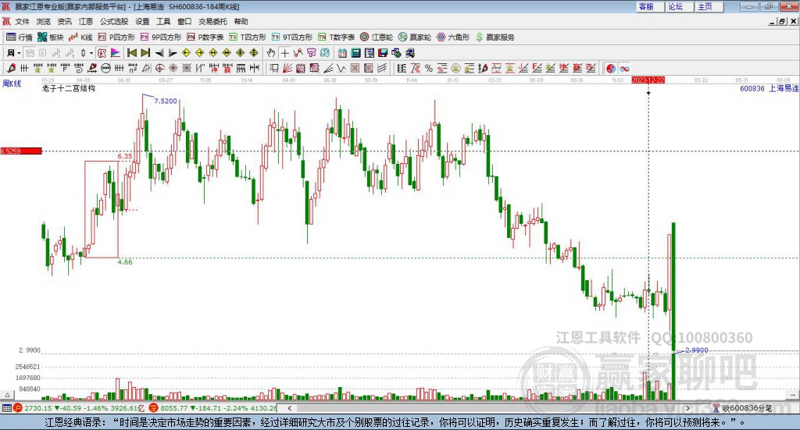
Task: Open the 江恩轮 Gann wheel
Action: click(x=377, y=37)
